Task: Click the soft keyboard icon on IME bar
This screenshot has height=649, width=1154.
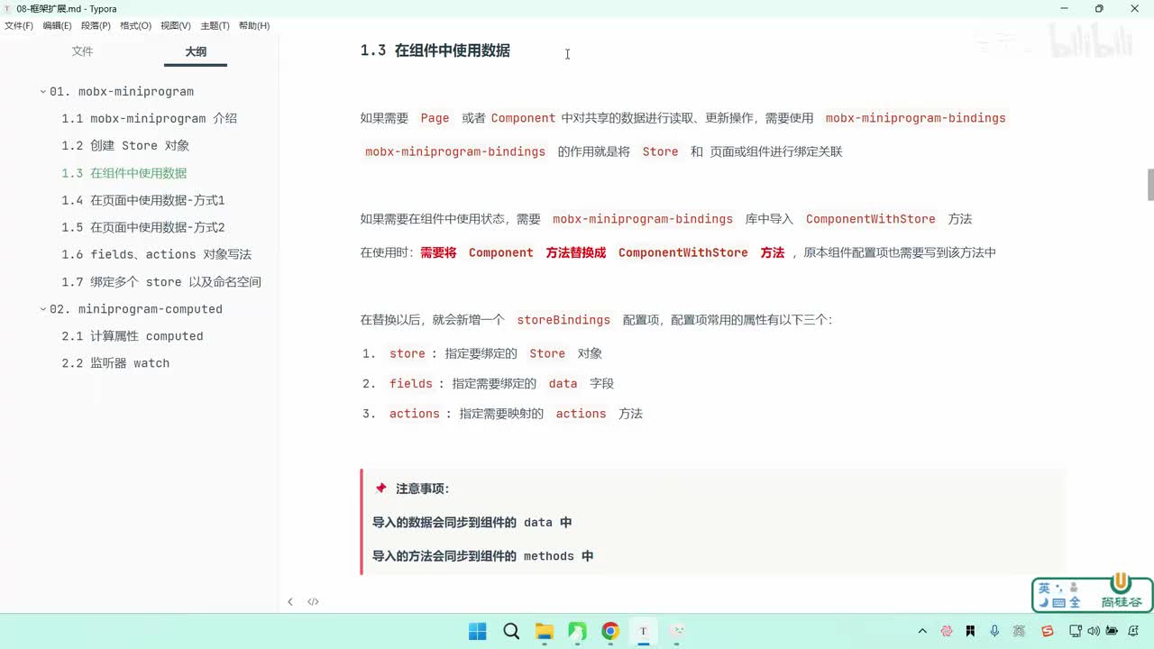Action: 1059,603
